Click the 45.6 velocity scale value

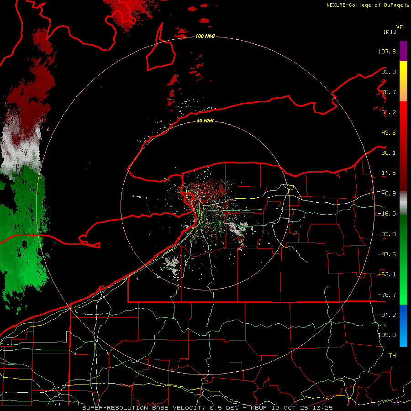[x=389, y=132]
